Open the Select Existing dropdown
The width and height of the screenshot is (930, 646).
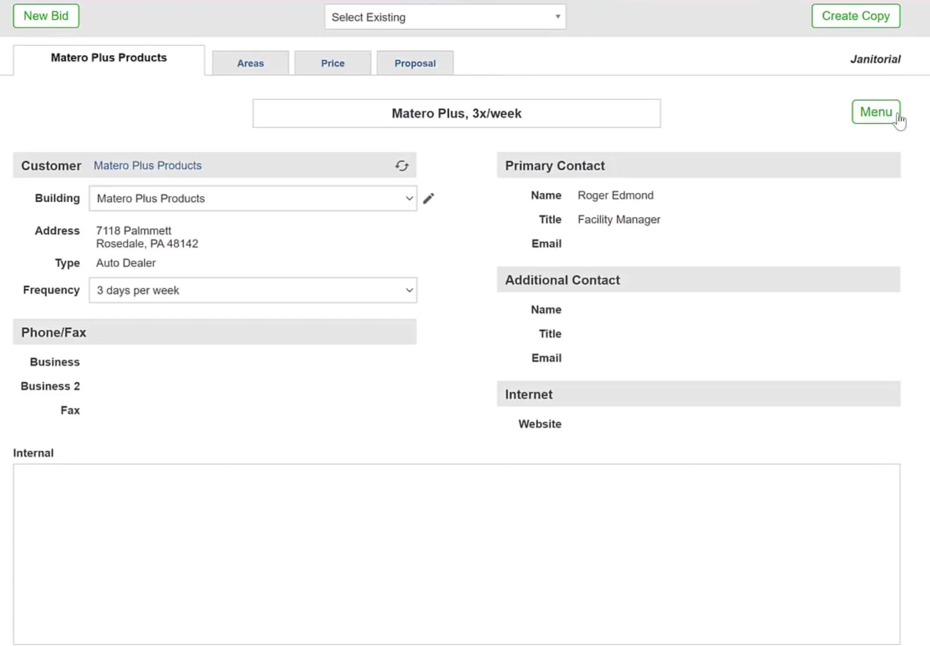445,17
